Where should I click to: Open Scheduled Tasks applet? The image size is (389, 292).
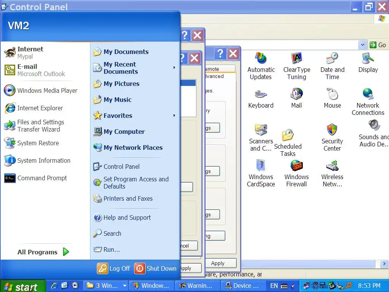[288, 143]
